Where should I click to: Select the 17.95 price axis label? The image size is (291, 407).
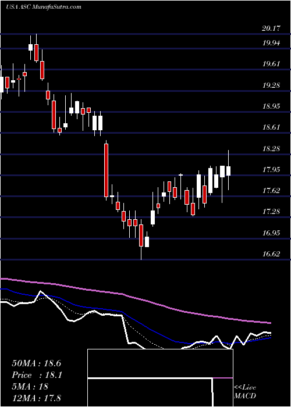tap(271, 170)
